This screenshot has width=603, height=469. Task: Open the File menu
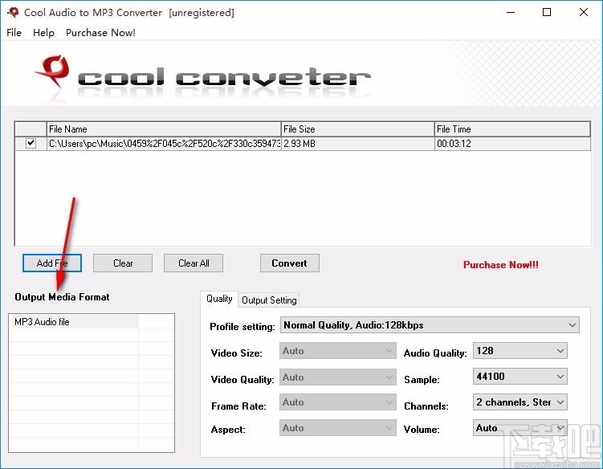(x=14, y=33)
